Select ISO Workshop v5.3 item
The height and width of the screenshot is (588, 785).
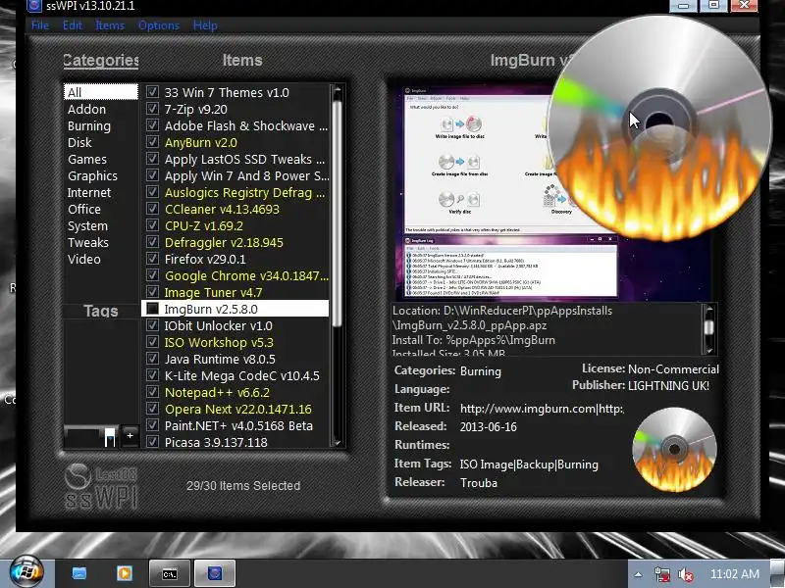(219, 342)
